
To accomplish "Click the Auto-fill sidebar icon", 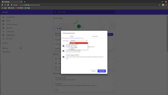I will (x=3, y=21).
